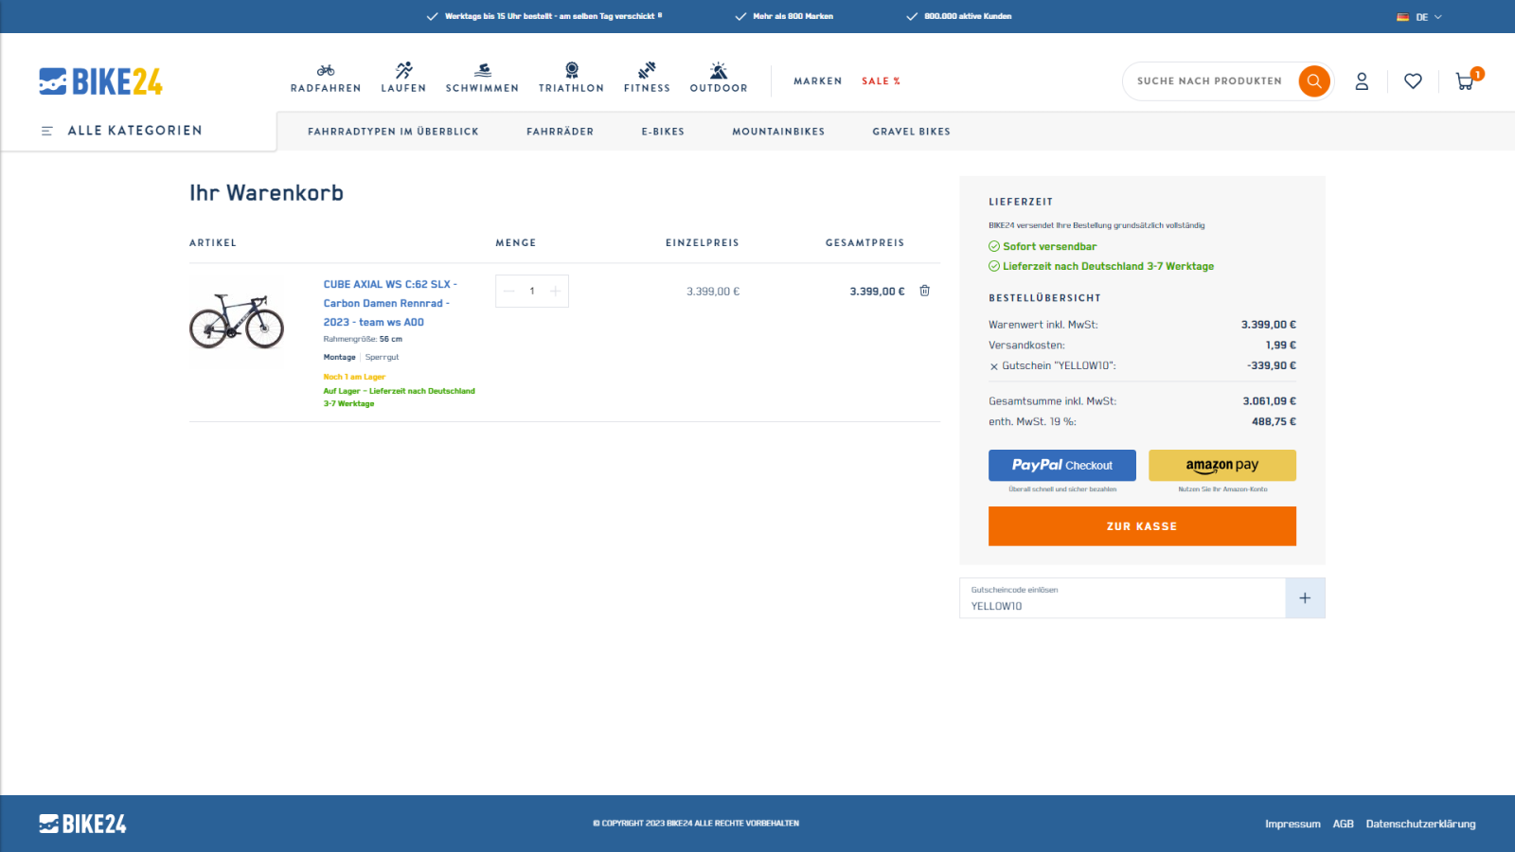The width and height of the screenshot is (1515, 852).
Task: Click the orange search magnifier icon
Action: [x=1313, y=81]
